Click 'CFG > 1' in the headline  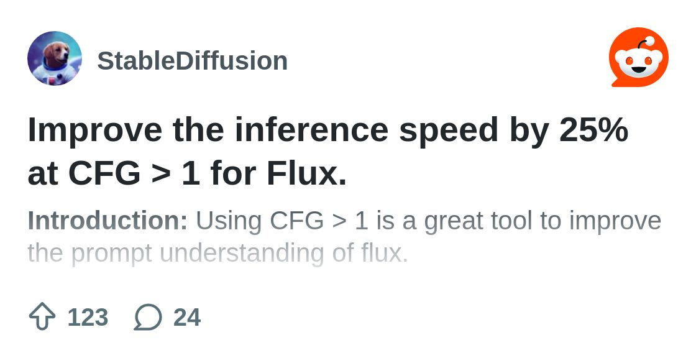coord(134,173)
